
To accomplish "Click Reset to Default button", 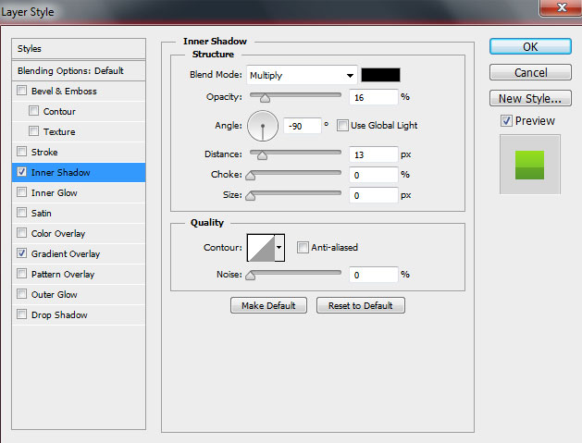I will pos(361,305).
